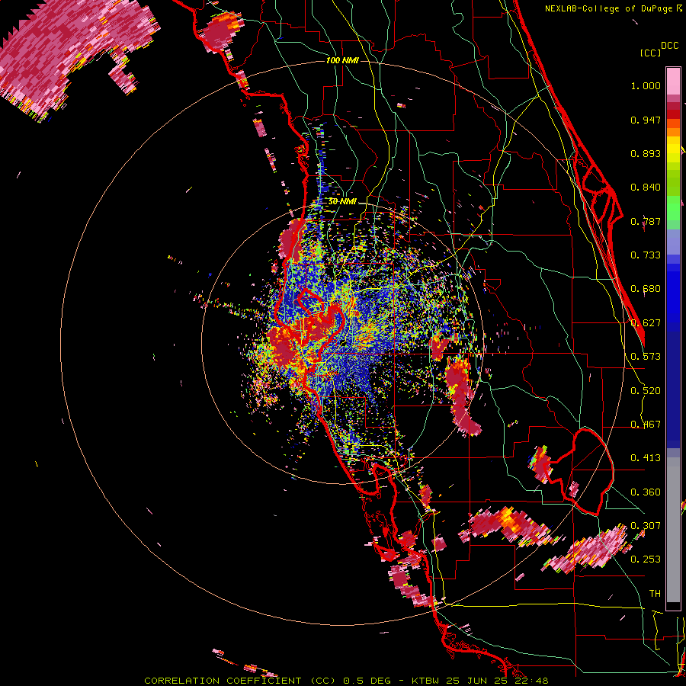Viewport: 686px width, 686px height.
Task: Select the 0.307 scale value
Action: 646,525
